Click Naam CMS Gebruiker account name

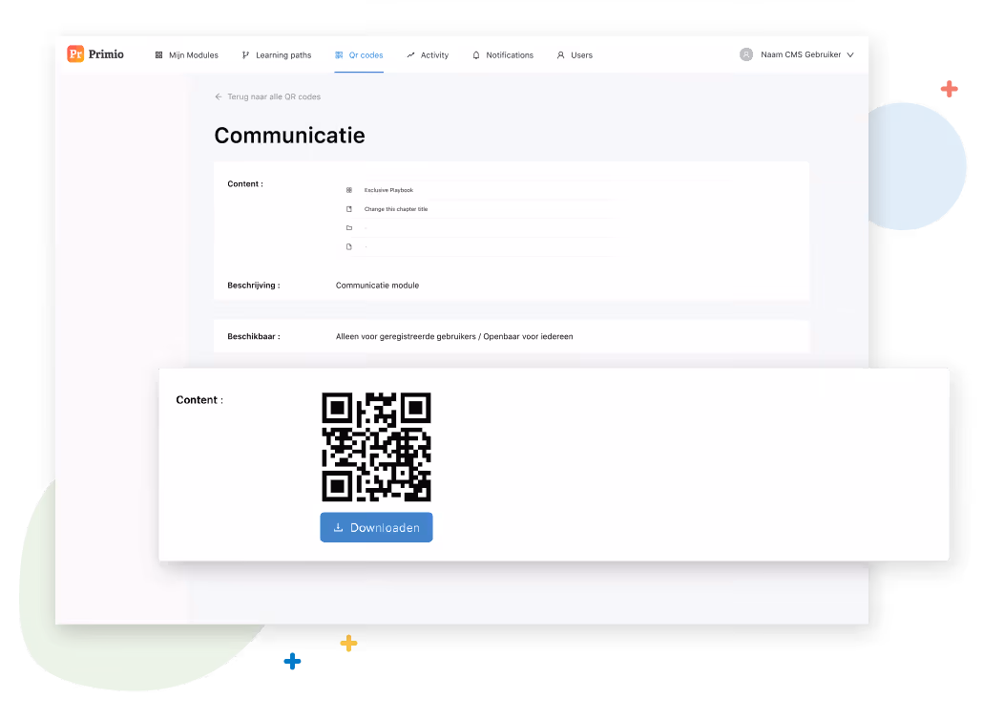(x=801, y=54)
